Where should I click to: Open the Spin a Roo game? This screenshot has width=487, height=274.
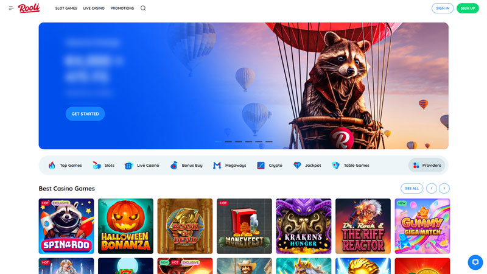pos(66,226)
